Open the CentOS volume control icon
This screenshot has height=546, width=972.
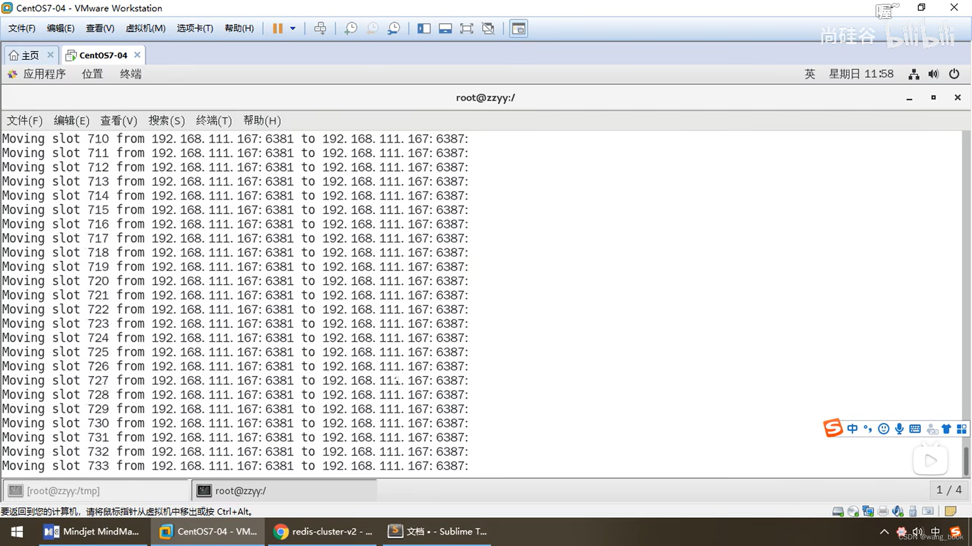pyautogui.click(x=934, y=74)
